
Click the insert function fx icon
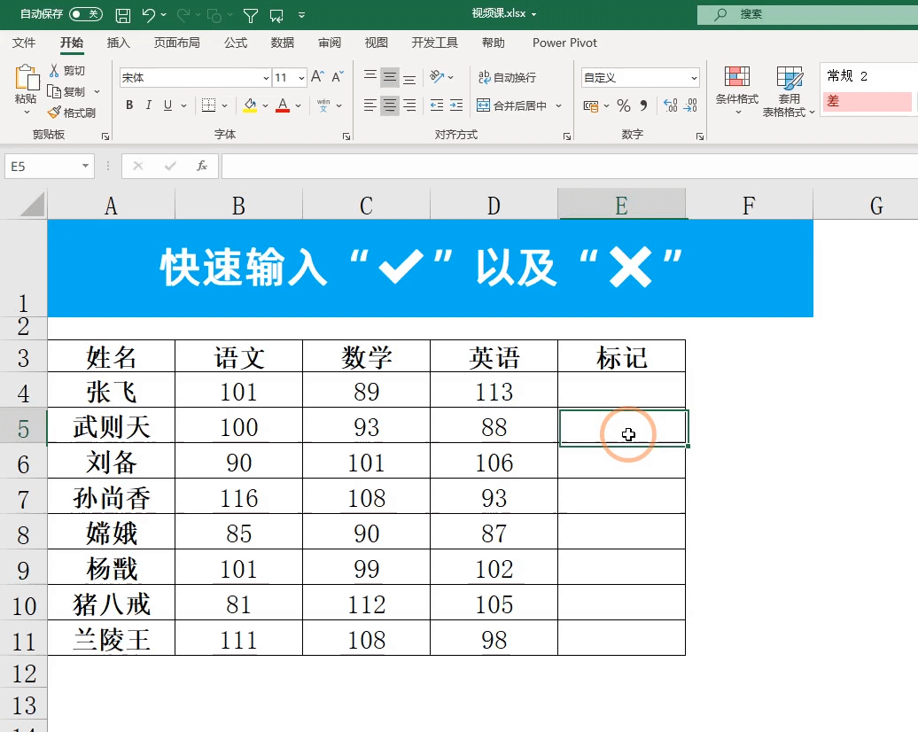tap(202, 167)
